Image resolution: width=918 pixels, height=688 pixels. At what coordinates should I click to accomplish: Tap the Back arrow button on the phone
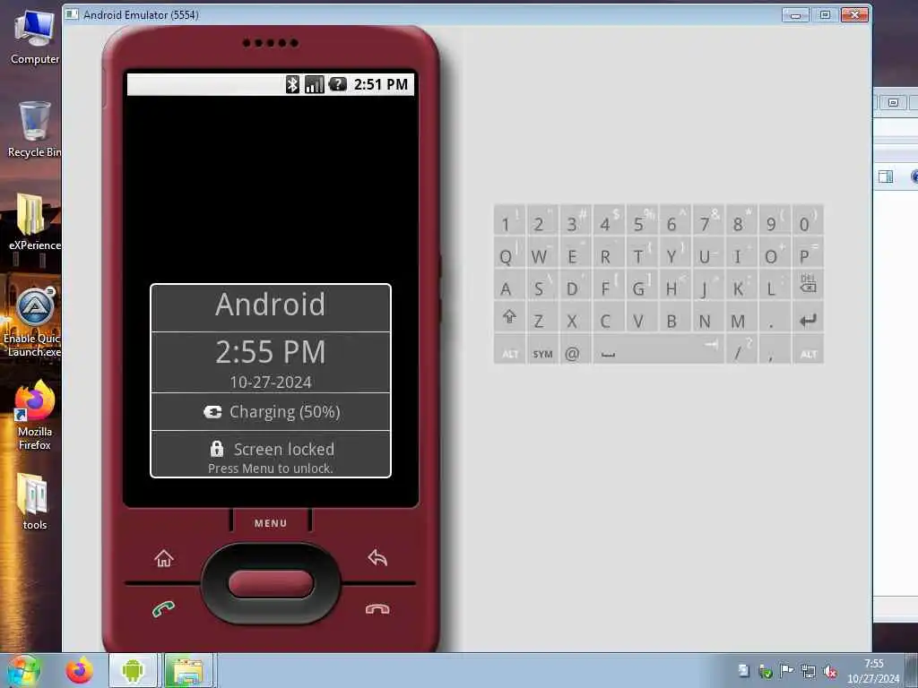tap(377, 557)
